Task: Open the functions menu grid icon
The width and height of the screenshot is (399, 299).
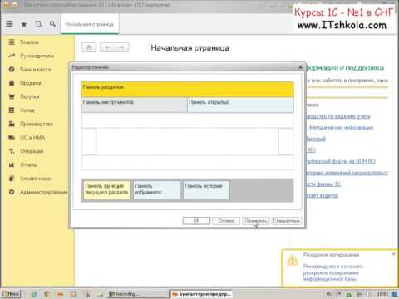Action: tap(9, 24)
